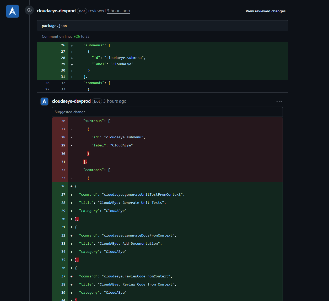Select the package.json filename header
The height and width of the screenshot is (301, 329).
click(54, 26)
